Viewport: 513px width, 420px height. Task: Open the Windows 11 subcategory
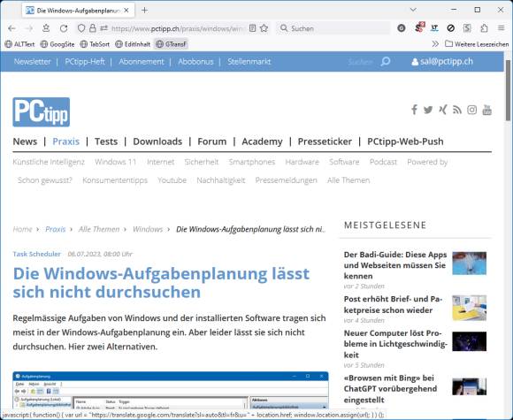click(x=116, y=162)
